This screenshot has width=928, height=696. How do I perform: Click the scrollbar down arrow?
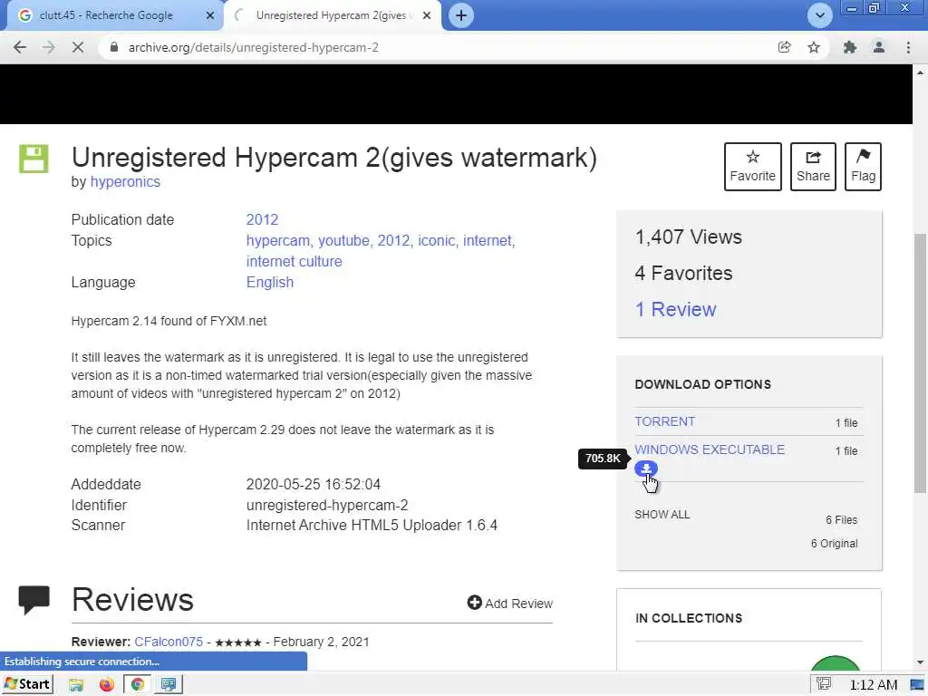(x=921, y=662)
